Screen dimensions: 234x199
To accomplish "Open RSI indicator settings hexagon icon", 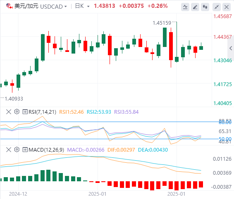I will click(17, 112).
